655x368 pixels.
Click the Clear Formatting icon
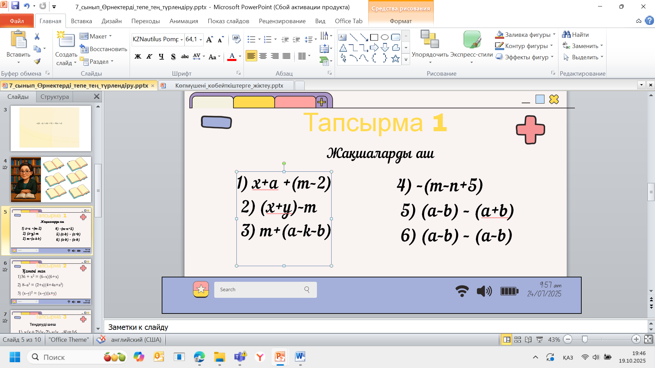tap(236, 39)
